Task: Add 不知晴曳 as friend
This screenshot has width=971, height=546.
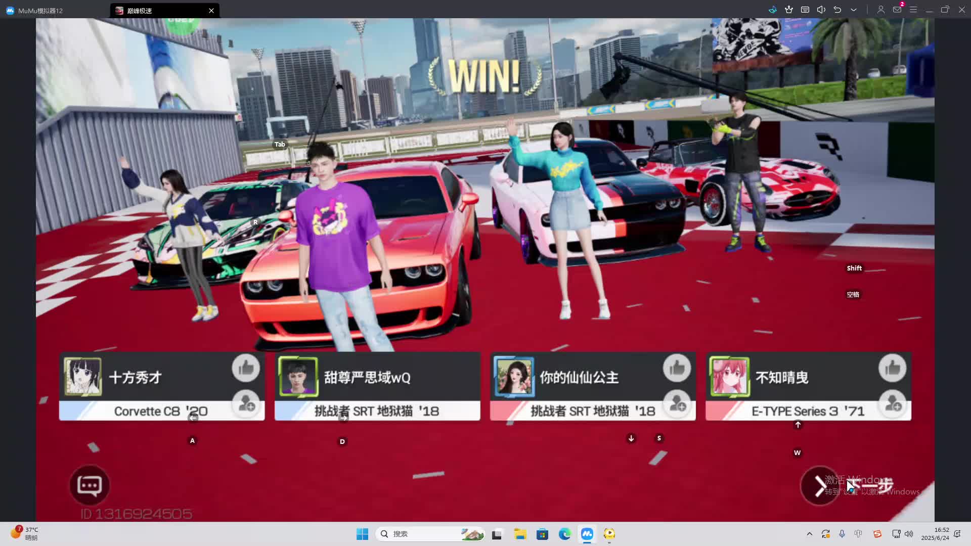Action: coord(893,404)
